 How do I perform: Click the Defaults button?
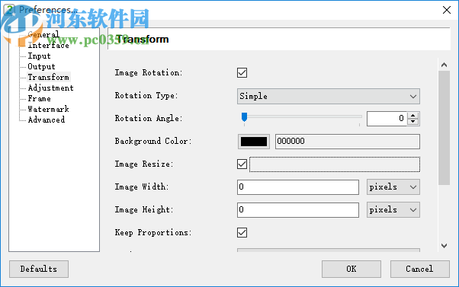(x=39, y=269)
